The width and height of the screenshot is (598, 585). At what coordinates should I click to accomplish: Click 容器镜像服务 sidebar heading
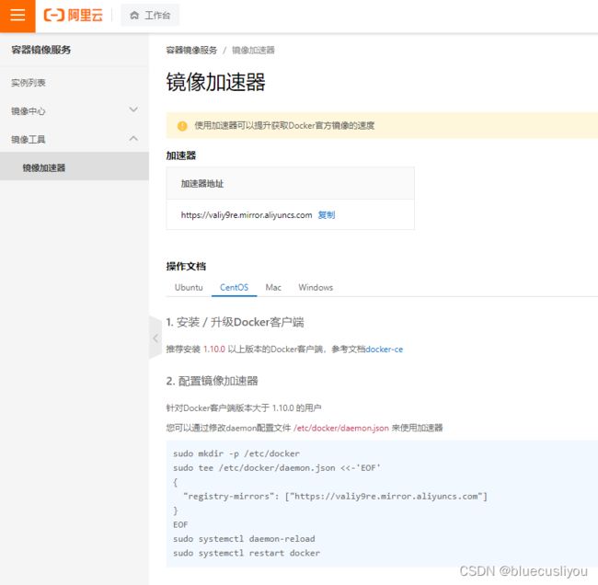[40, 50]
